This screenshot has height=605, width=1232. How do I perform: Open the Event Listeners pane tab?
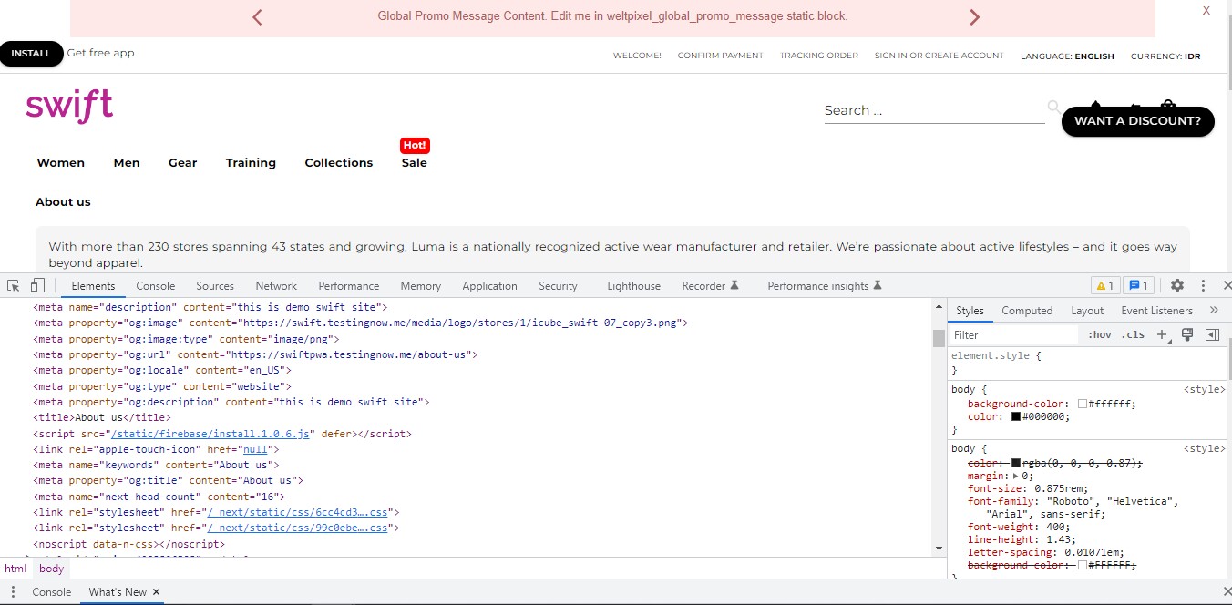tap(1156, 310)
